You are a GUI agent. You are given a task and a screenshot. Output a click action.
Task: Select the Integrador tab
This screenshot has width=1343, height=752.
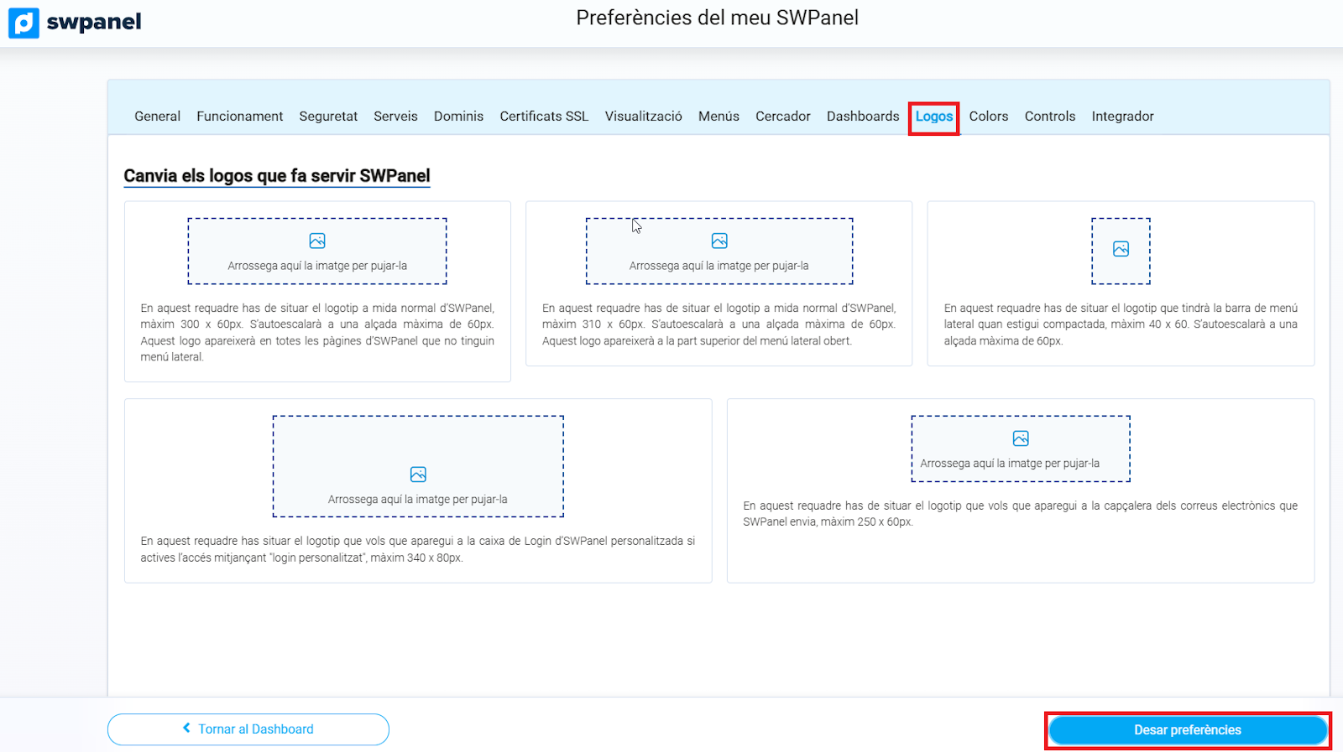click(x=1122, y=117)
